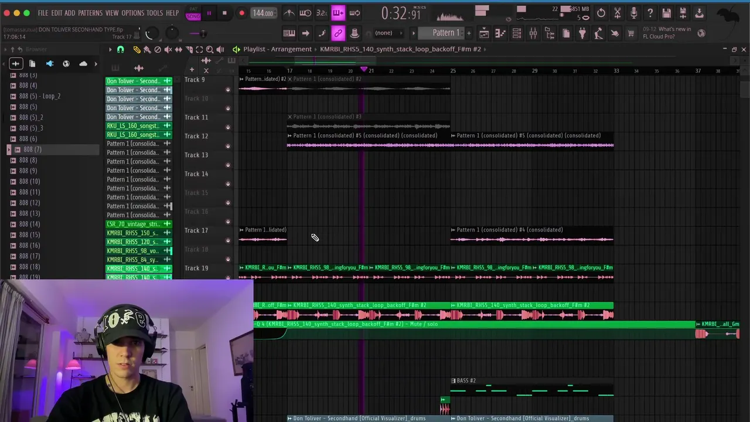Click the Save project floppy icon
Screen dimensions: 750x422
click(667, 13)
